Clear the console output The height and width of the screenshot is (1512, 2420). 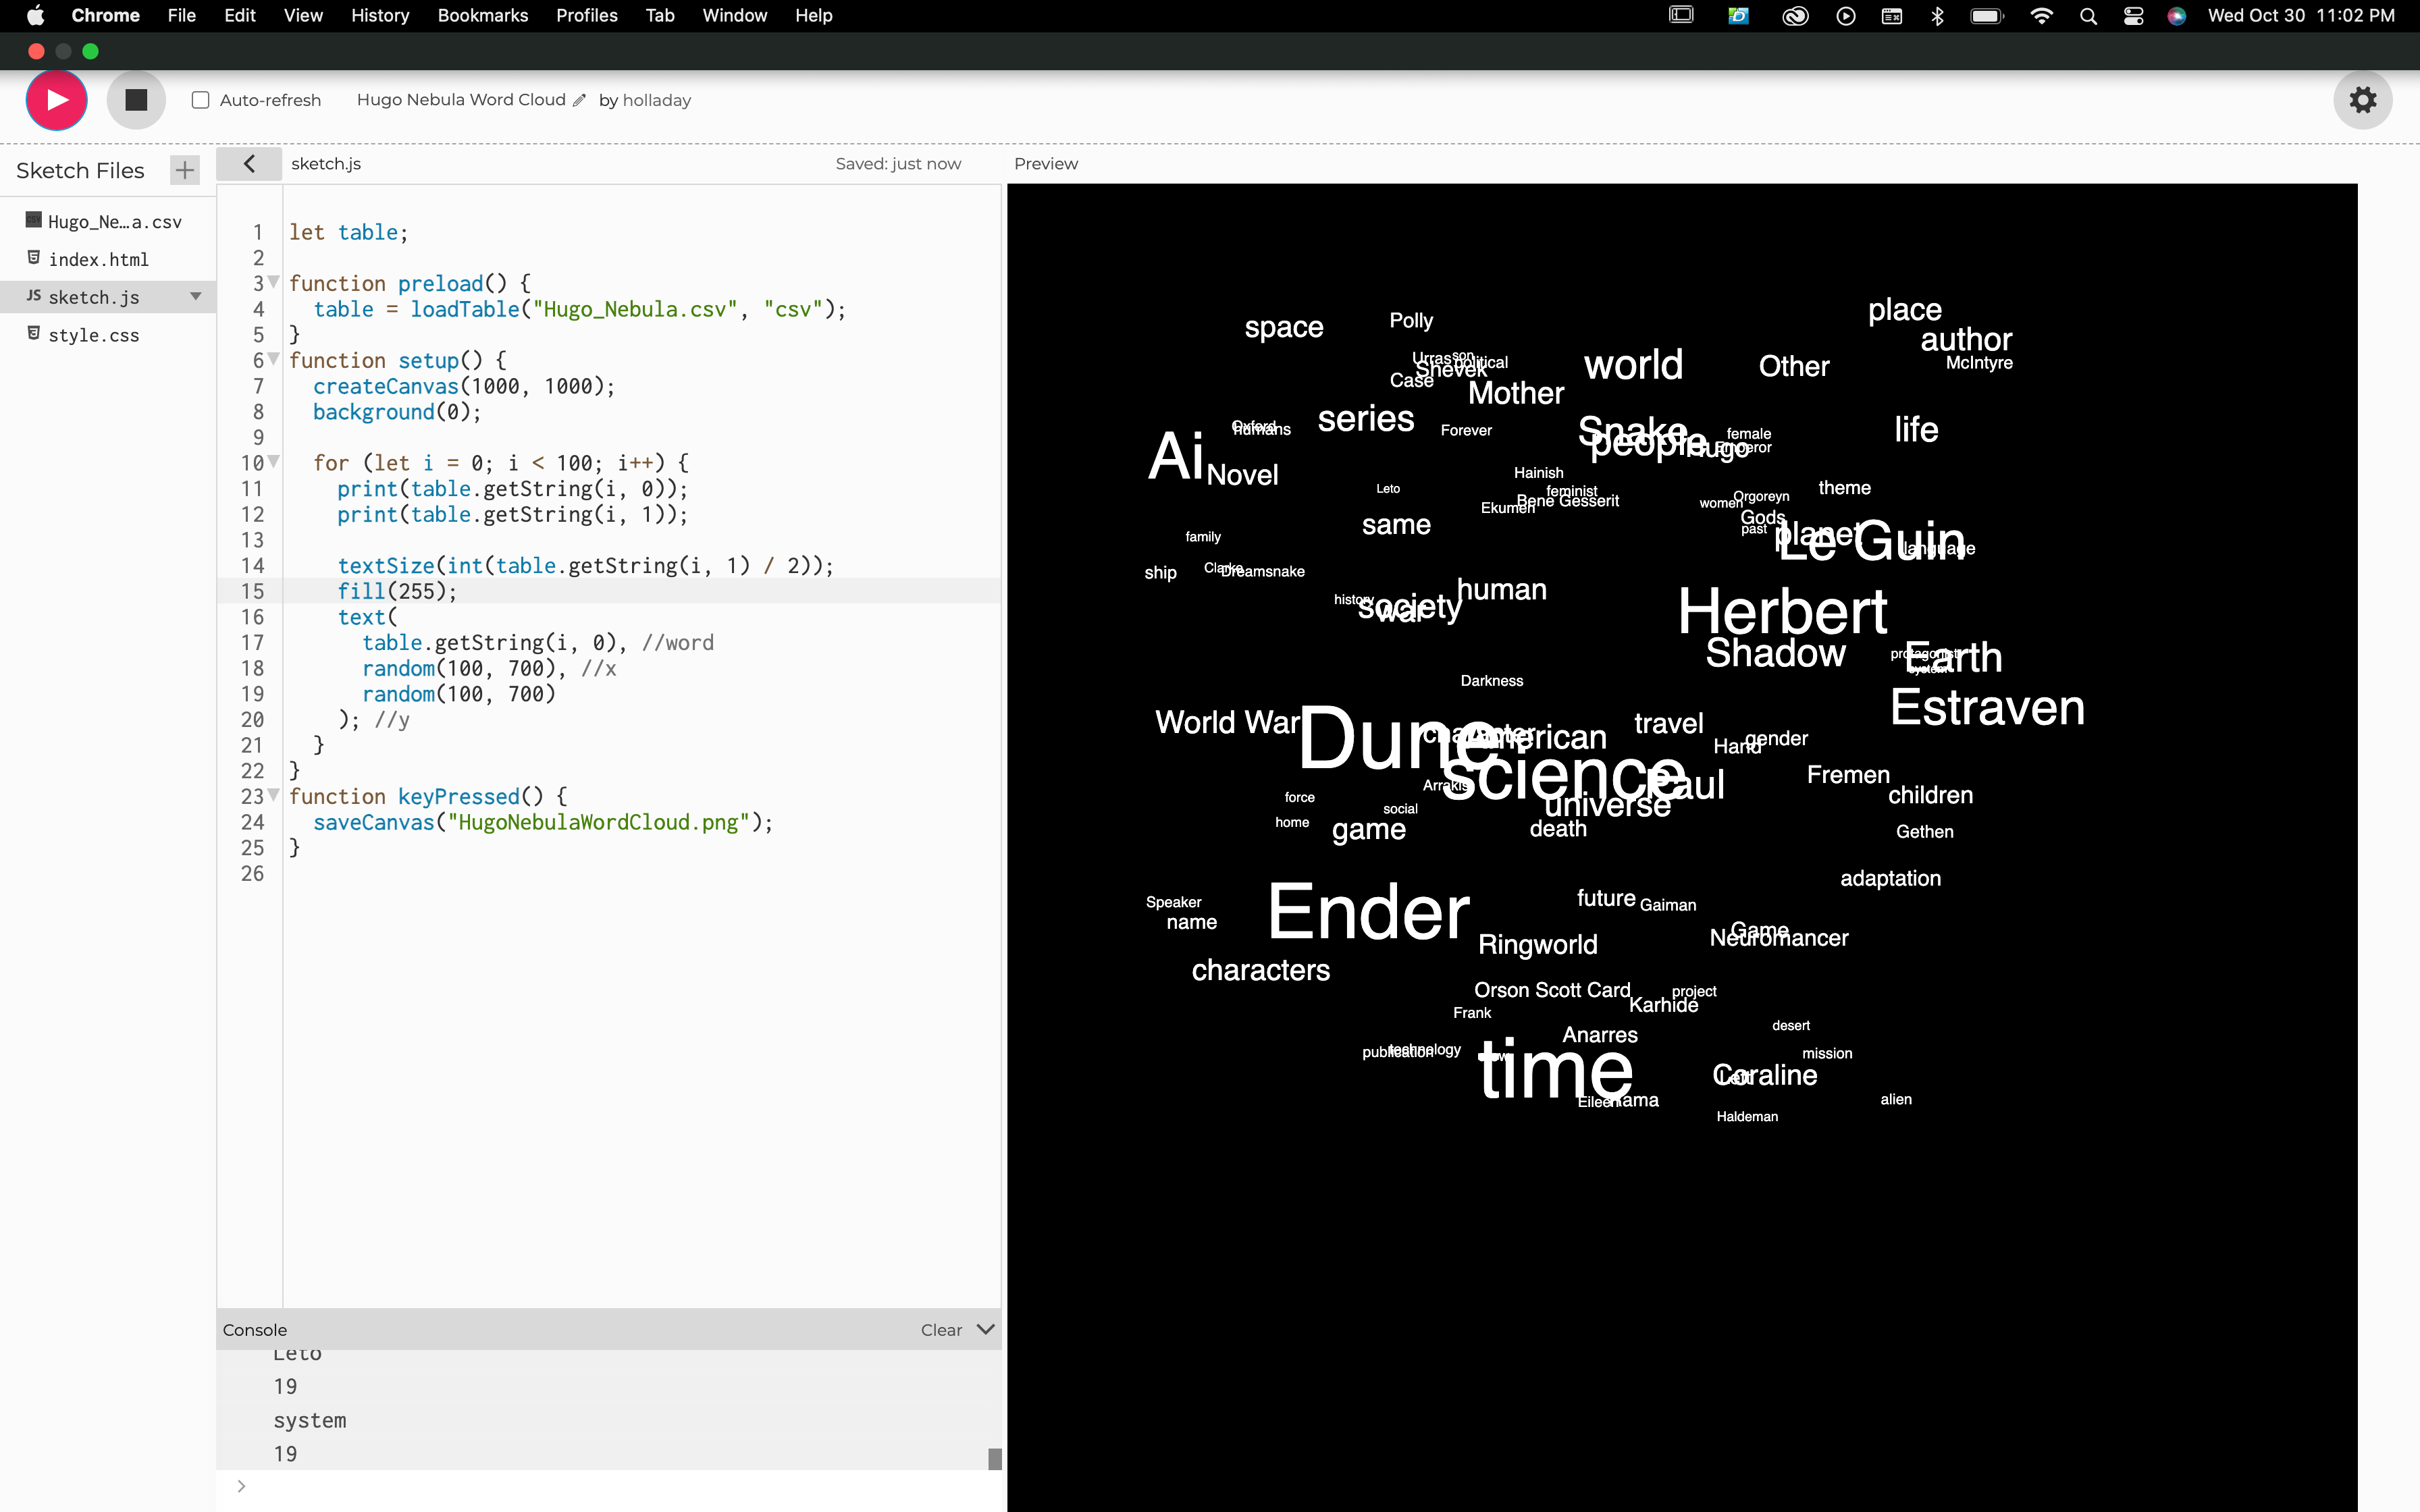[941, 1330]
